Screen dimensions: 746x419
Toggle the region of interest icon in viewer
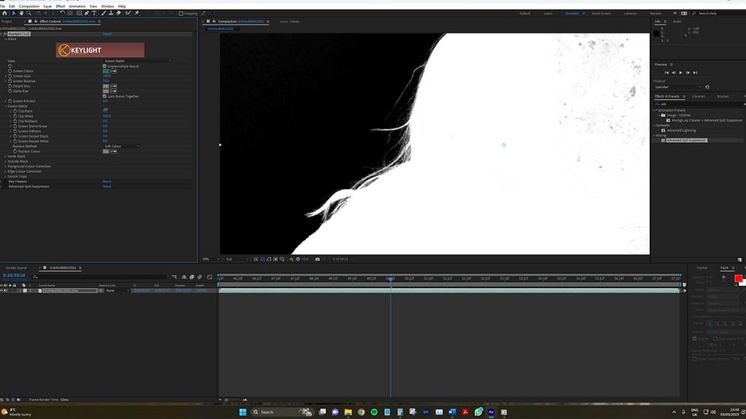(275, 259)
